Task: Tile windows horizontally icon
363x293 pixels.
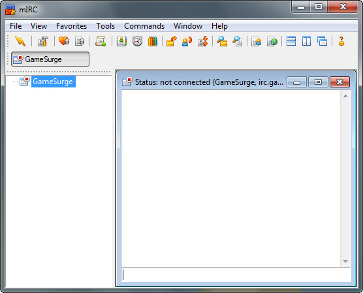Action: [291, 41]
